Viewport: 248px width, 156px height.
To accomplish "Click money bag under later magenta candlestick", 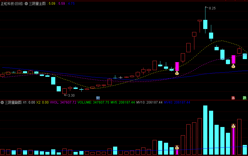I will pos(233,66).
